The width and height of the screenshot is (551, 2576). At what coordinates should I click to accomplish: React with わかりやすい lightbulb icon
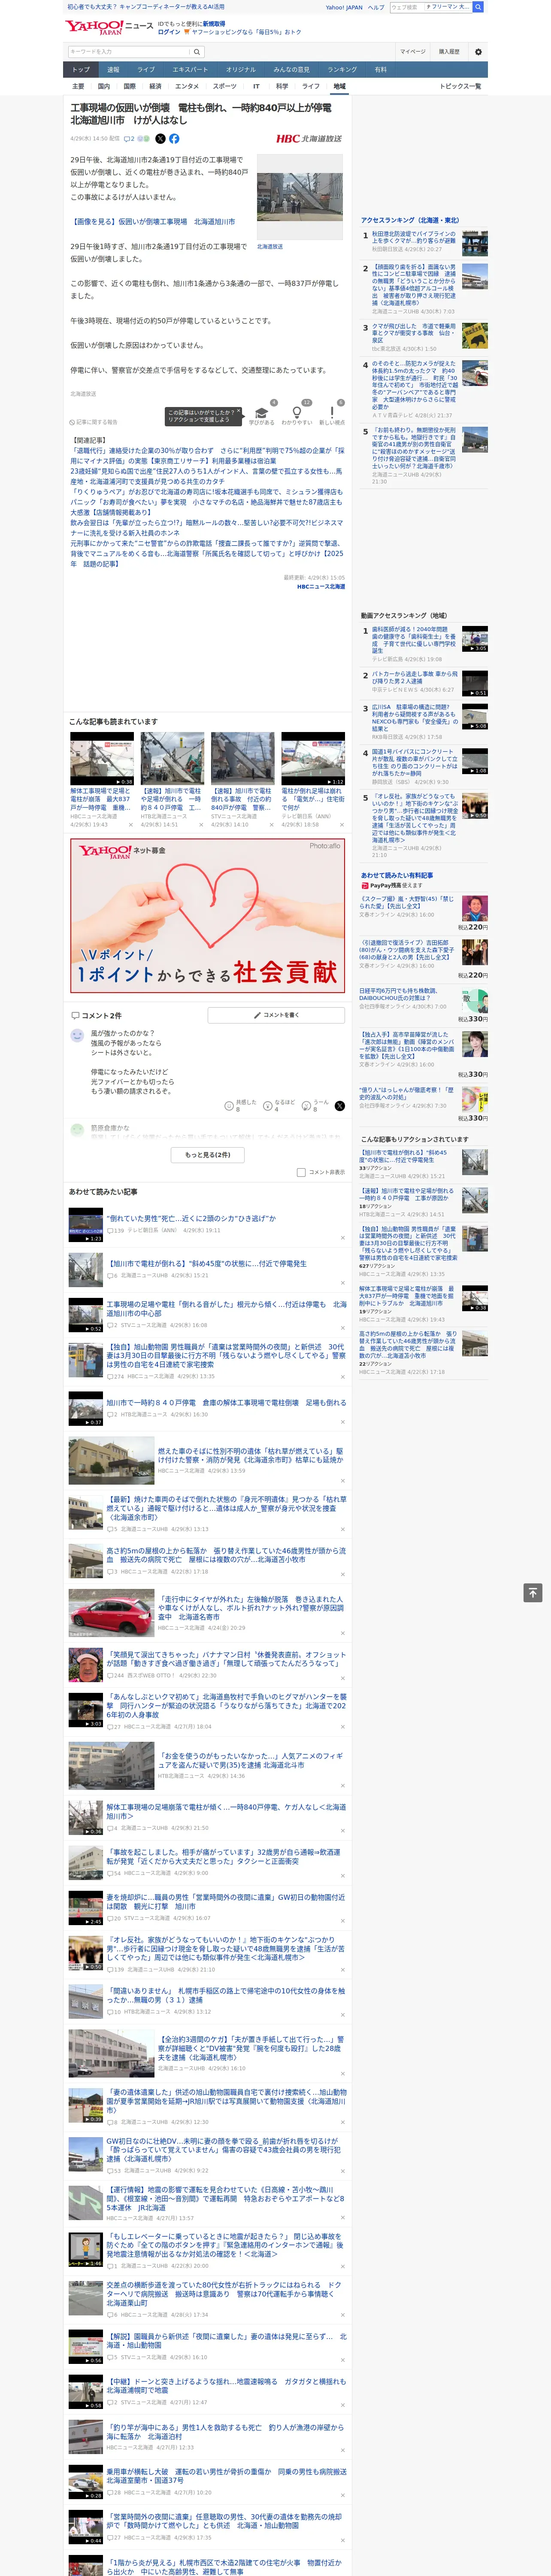click(296, 412)
